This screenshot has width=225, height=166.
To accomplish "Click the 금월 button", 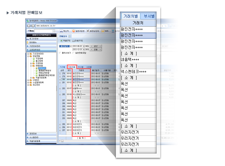I will click(96, 49).
